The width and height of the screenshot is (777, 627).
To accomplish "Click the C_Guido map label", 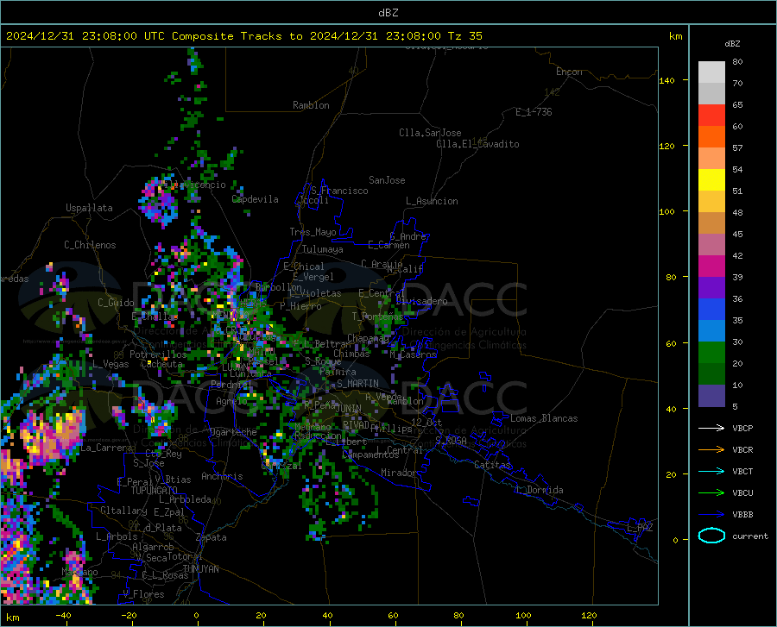I will pyautogui.click(x=116, y=303).
